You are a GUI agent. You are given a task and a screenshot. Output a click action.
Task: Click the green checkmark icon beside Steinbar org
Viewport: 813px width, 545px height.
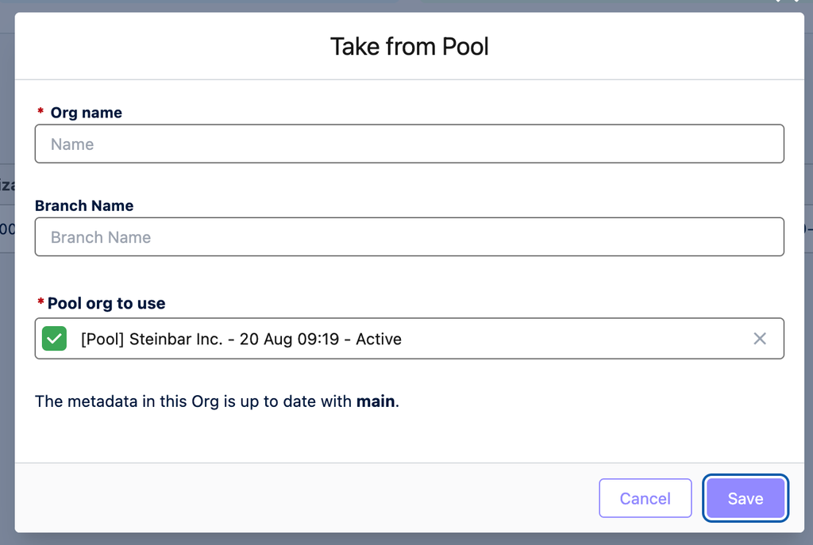pyautogui.click(x=54, y=339)
